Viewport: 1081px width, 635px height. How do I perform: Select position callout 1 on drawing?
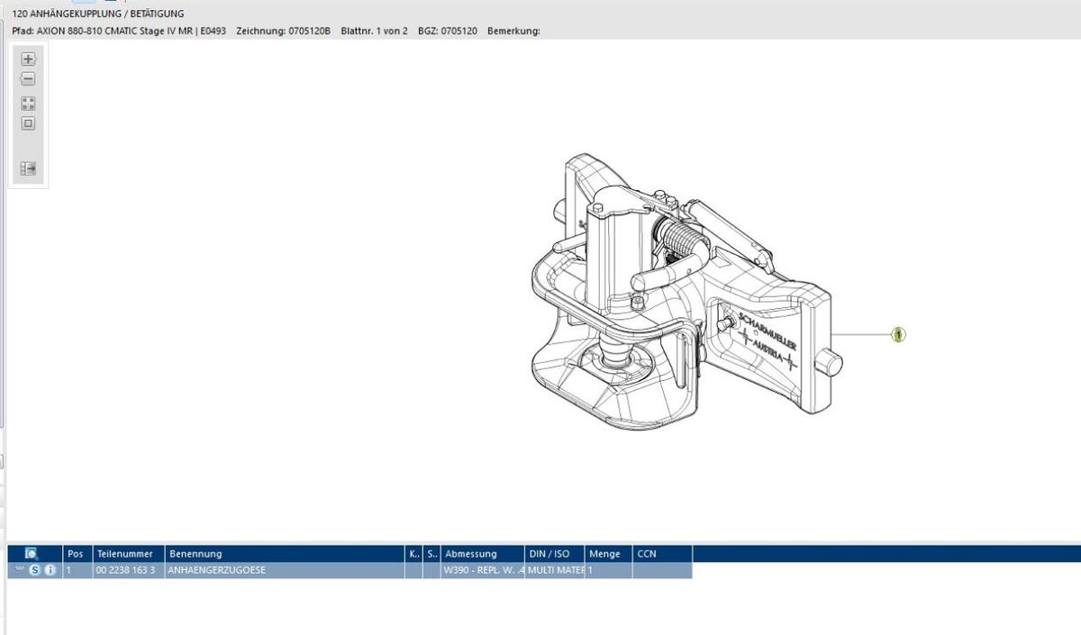pos(897,335)
